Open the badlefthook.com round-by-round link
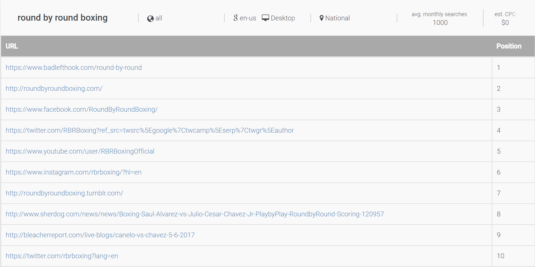Viewport: 535px width, 267px height. click(74, 68)
